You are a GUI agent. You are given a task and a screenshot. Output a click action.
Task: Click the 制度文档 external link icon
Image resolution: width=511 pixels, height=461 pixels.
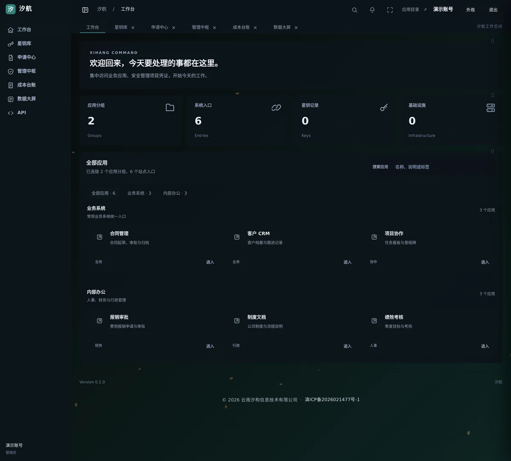pos(237,321)
